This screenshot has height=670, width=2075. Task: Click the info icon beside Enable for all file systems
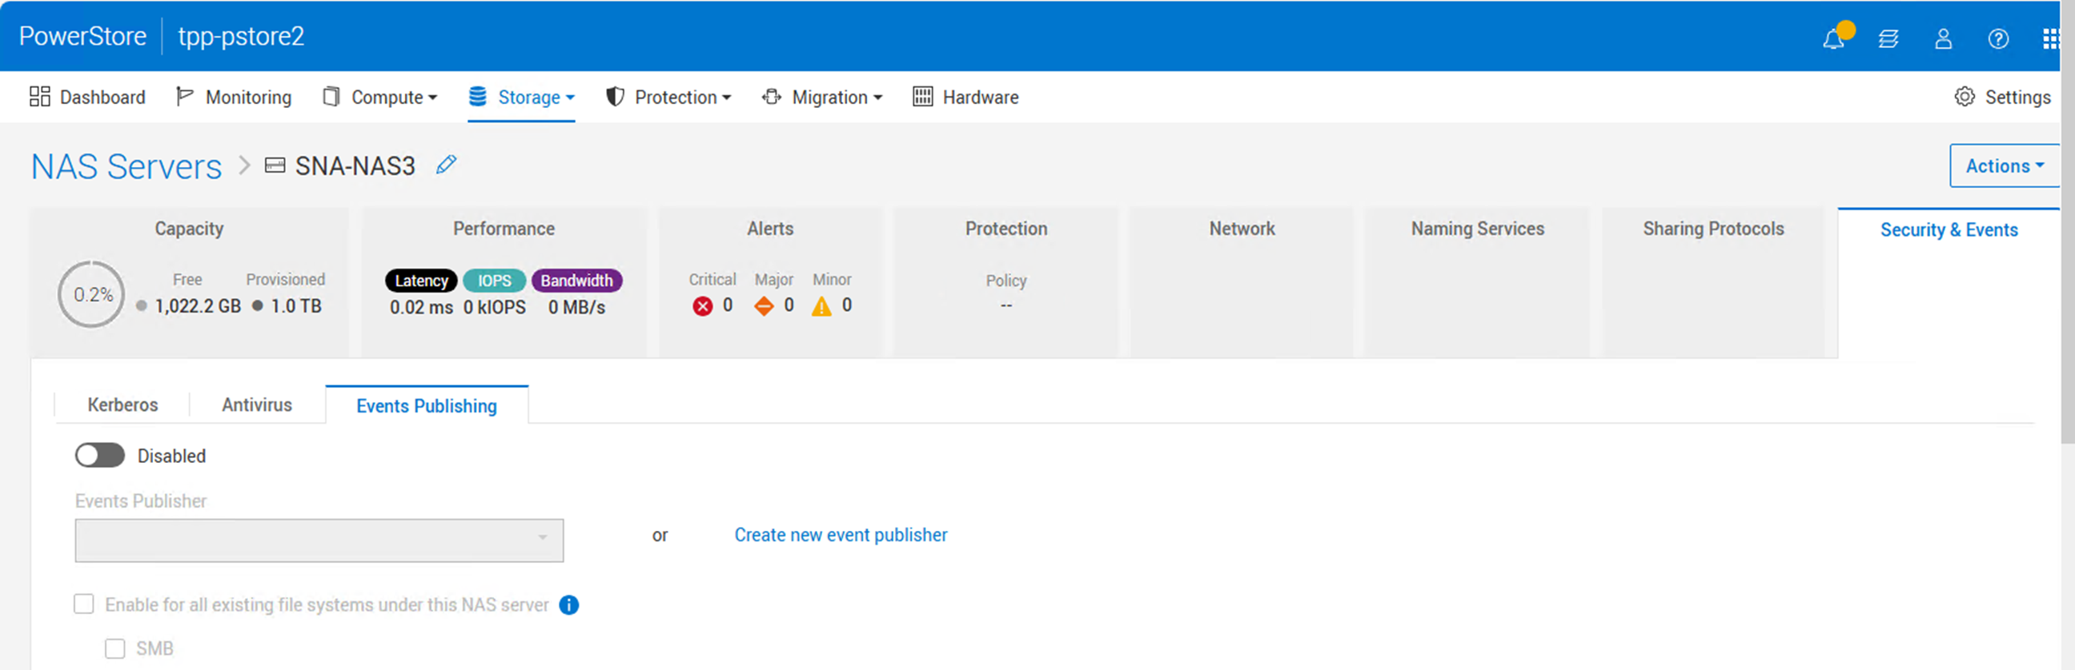(x=568, y=605)
